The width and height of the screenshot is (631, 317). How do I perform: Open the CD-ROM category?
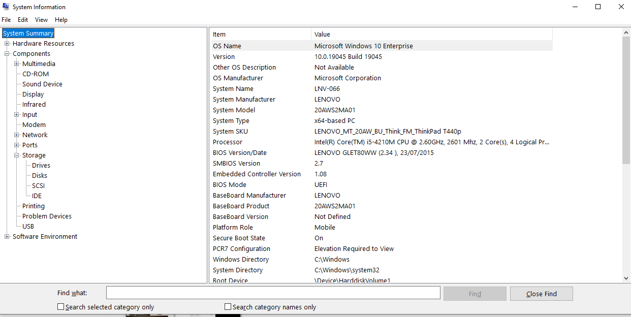pos(36,74)
